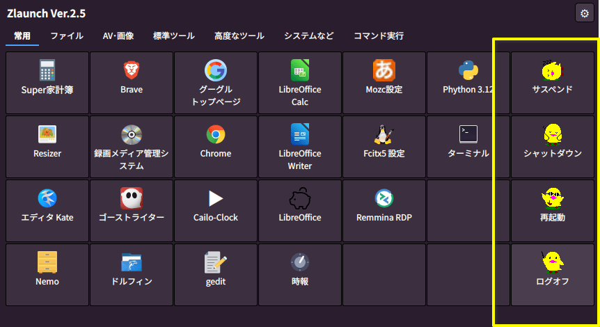The width and height of the screenshot is (600, 327).
Task: Open the 高度なツール tab
Action: tap(239, 36)
